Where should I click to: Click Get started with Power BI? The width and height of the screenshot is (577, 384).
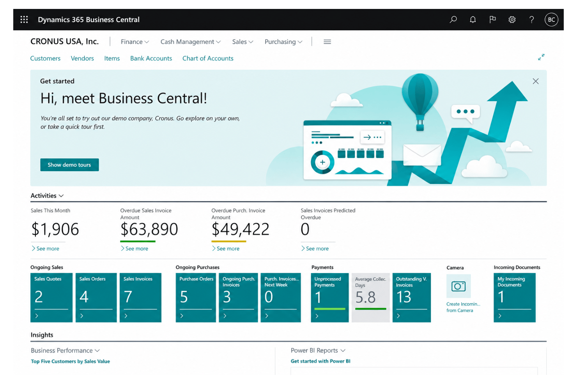pos(320,361)
